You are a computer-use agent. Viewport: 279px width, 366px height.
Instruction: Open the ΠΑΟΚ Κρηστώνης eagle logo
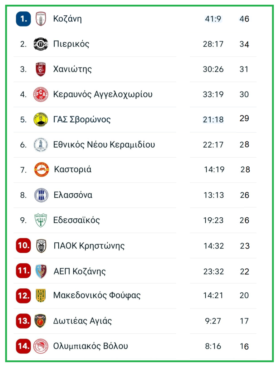[41, 246]
